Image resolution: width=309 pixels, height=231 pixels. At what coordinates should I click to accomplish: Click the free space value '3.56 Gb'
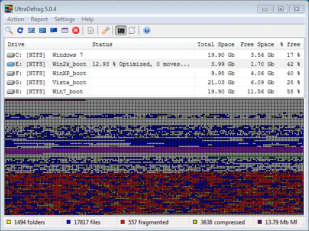pos(262,55)
